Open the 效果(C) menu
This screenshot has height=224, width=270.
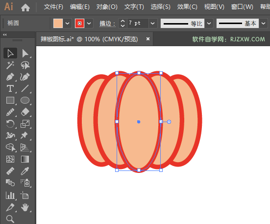(187, 7)
